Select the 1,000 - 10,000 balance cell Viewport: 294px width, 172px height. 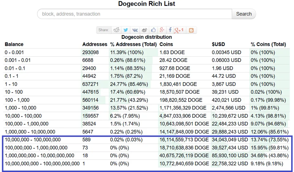click(21, 108)
